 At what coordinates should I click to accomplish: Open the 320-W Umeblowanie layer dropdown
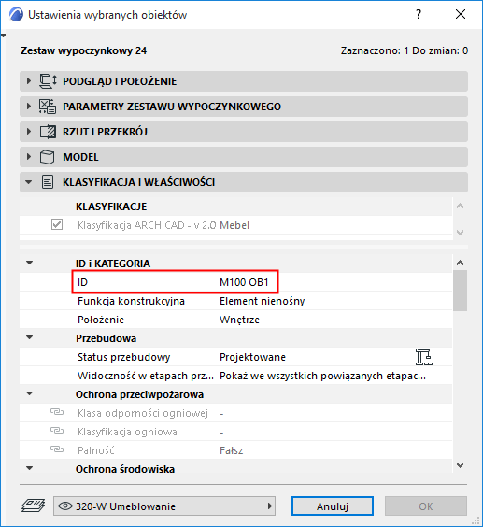(x=164, y=506)
